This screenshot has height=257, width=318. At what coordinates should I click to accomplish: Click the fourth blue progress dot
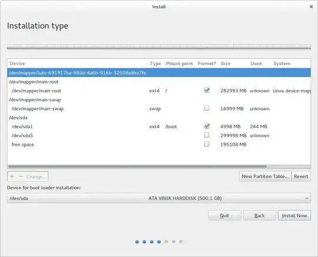159,242
